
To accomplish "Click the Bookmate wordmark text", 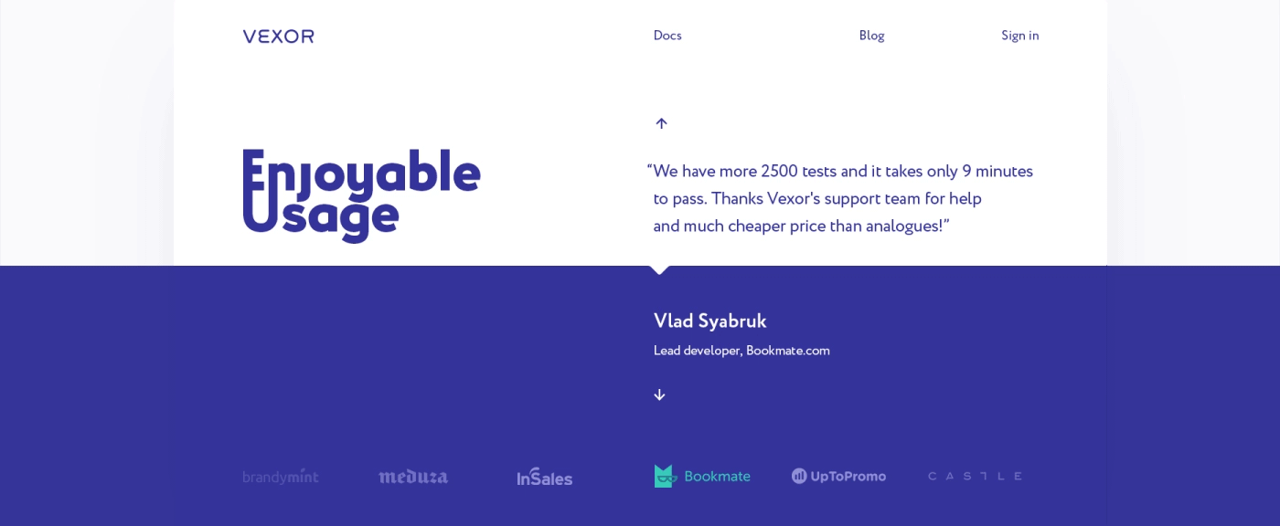I will pos(717,476).
